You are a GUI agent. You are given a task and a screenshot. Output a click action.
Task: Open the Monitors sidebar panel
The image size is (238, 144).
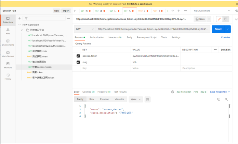8,65
